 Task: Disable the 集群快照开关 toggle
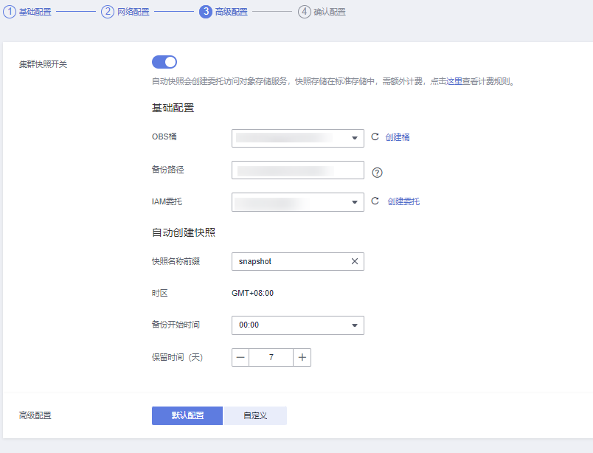(164, 62)
